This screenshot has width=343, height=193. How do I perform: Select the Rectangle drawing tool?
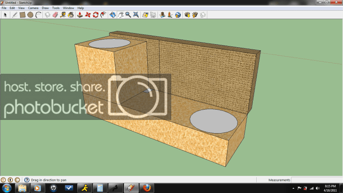22,15
